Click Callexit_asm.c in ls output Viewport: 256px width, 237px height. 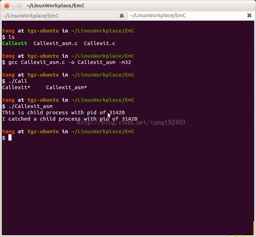click(55, 43)
